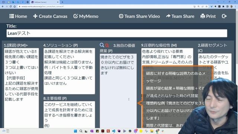Click the zoom magnifier icon in address bar

tap(199, 7)
